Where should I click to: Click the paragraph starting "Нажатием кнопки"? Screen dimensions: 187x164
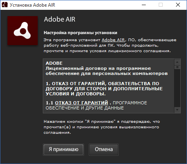tap(102, 127)
